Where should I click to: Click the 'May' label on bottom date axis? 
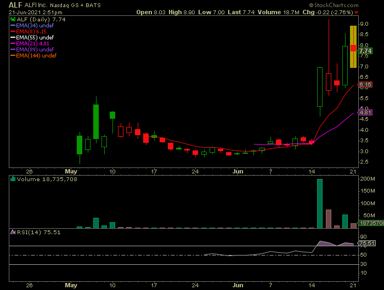pos(71,285)
